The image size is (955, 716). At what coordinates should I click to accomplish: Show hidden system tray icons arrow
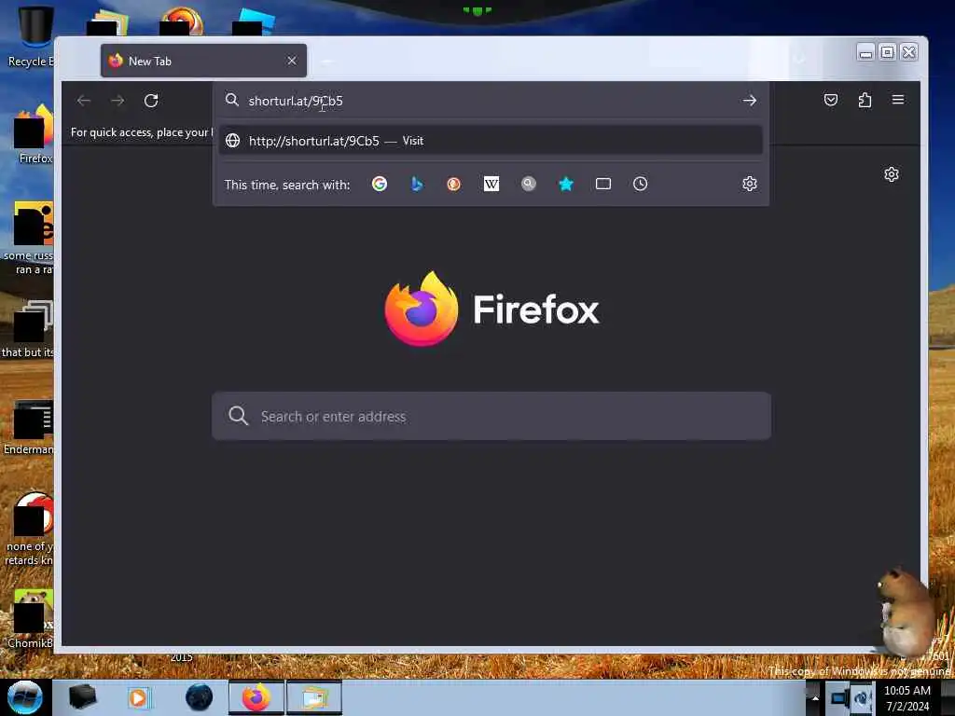point(815,697)
